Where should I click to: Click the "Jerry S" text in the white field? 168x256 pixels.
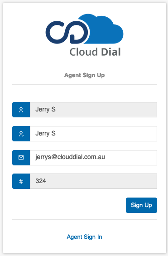click(45, 133)
